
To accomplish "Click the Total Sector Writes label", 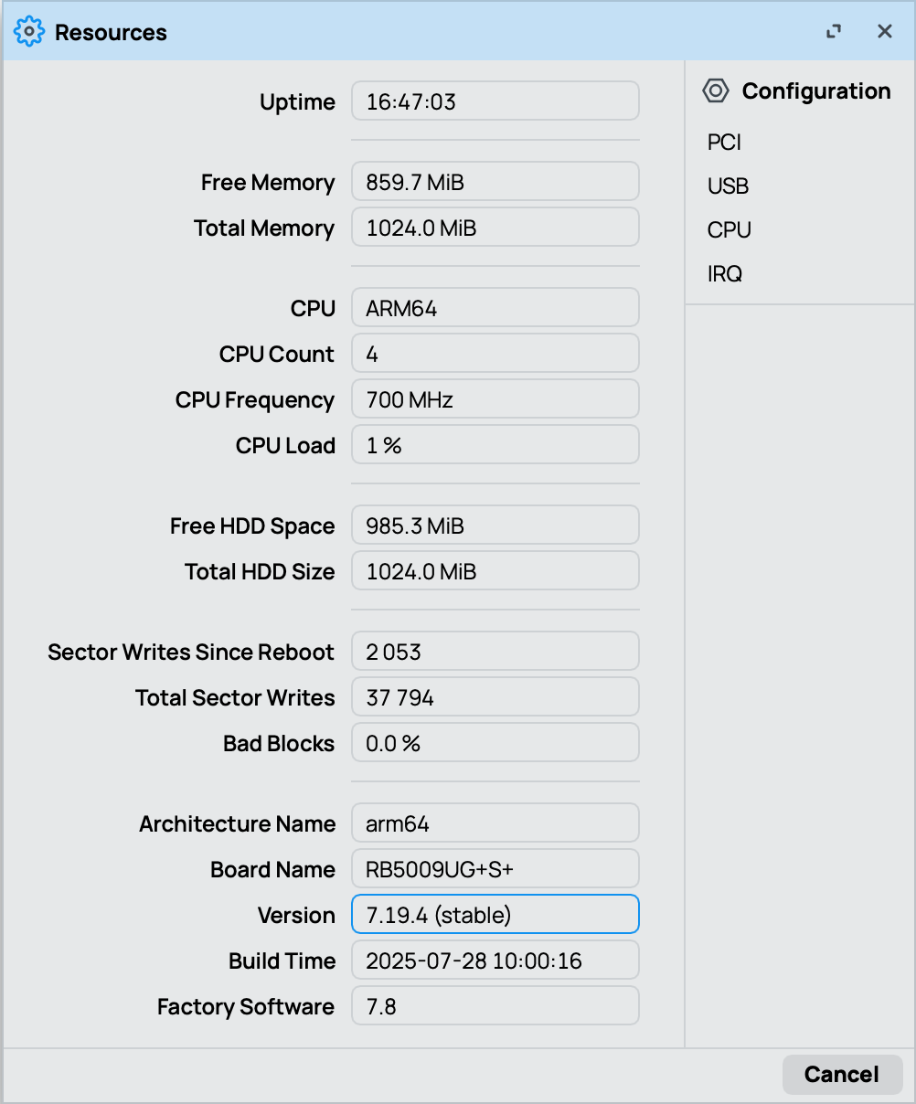I will pyautogui.click(x=235, y=697).
